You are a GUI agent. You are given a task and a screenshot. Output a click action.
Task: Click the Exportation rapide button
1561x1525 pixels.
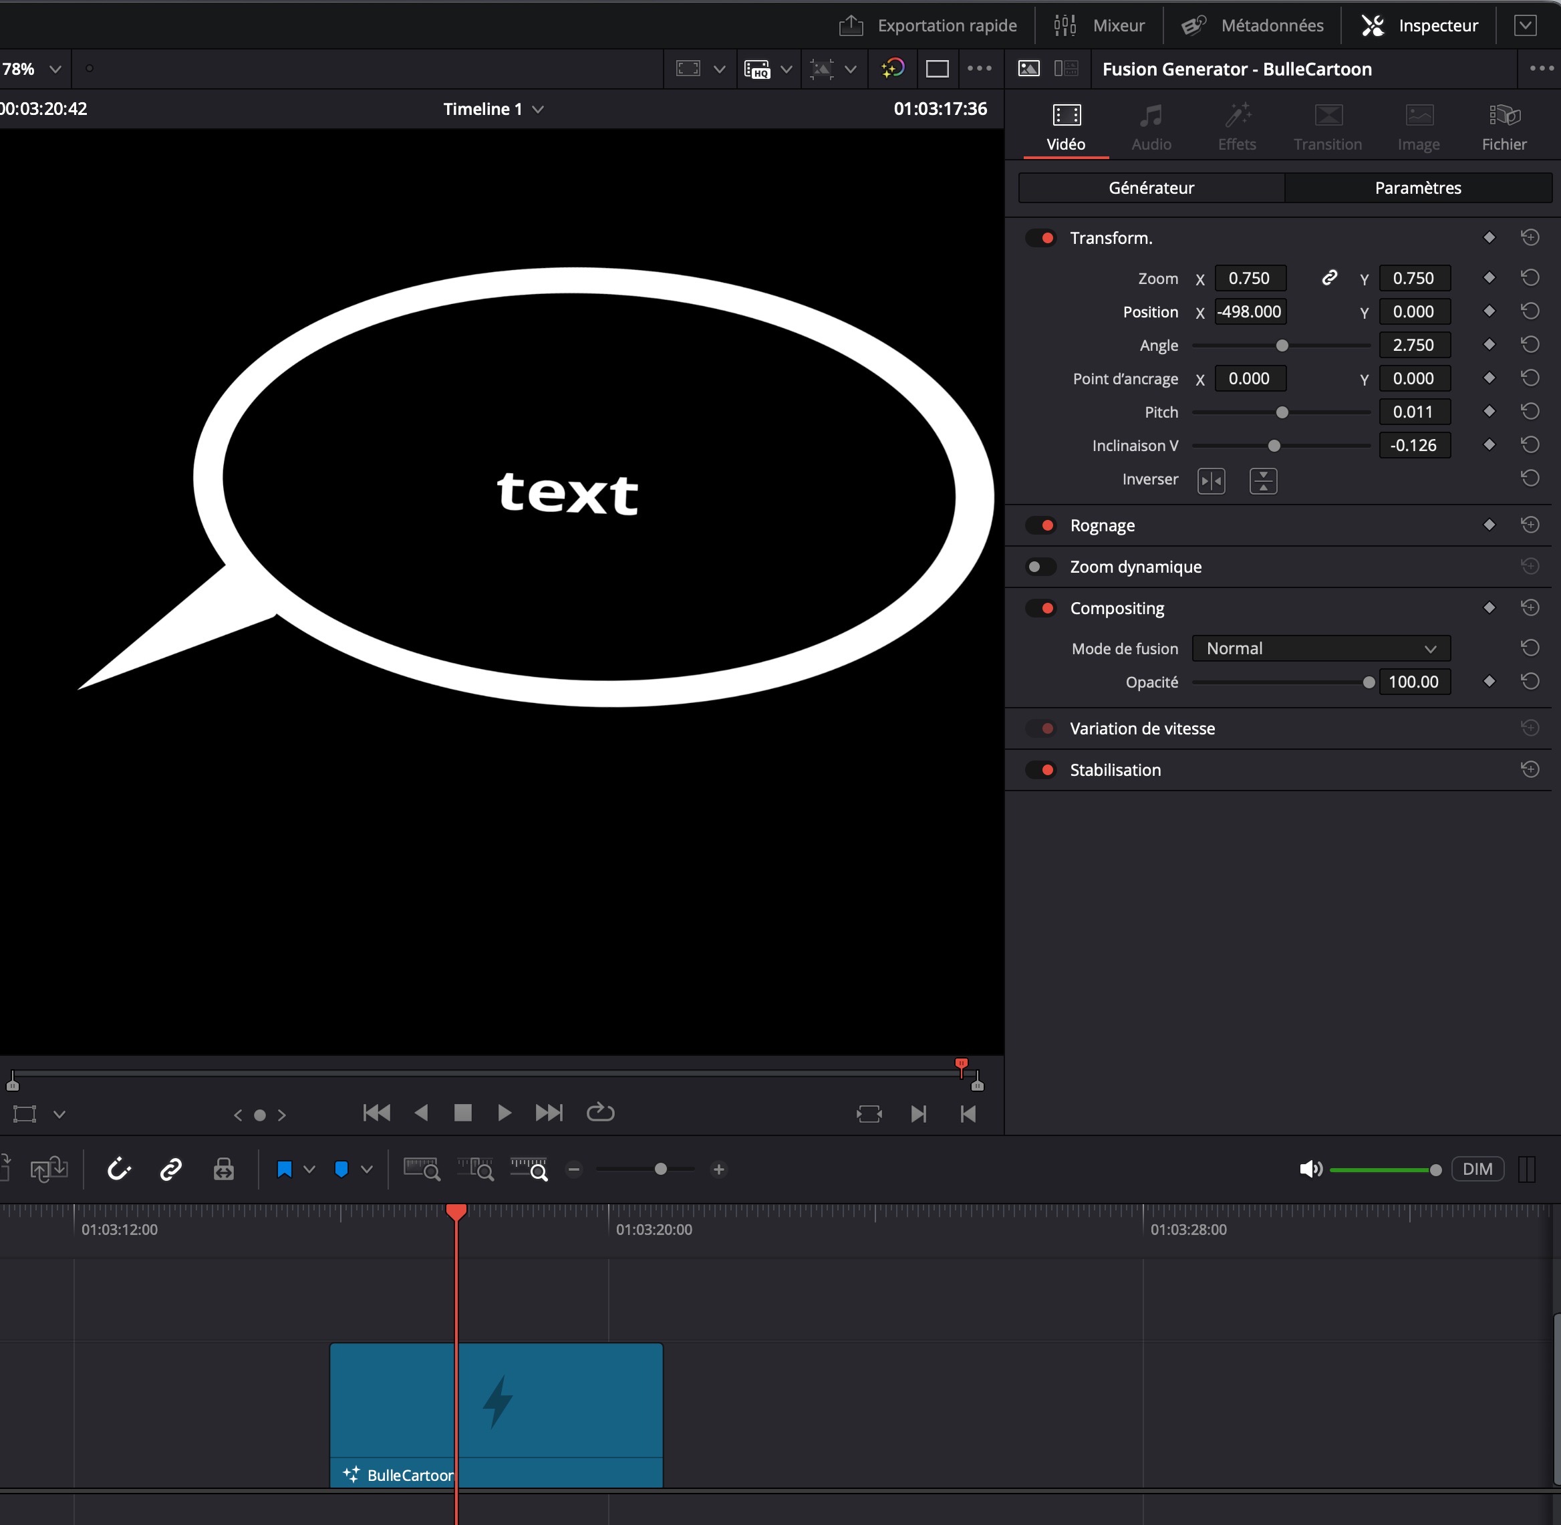coord(928,25)
